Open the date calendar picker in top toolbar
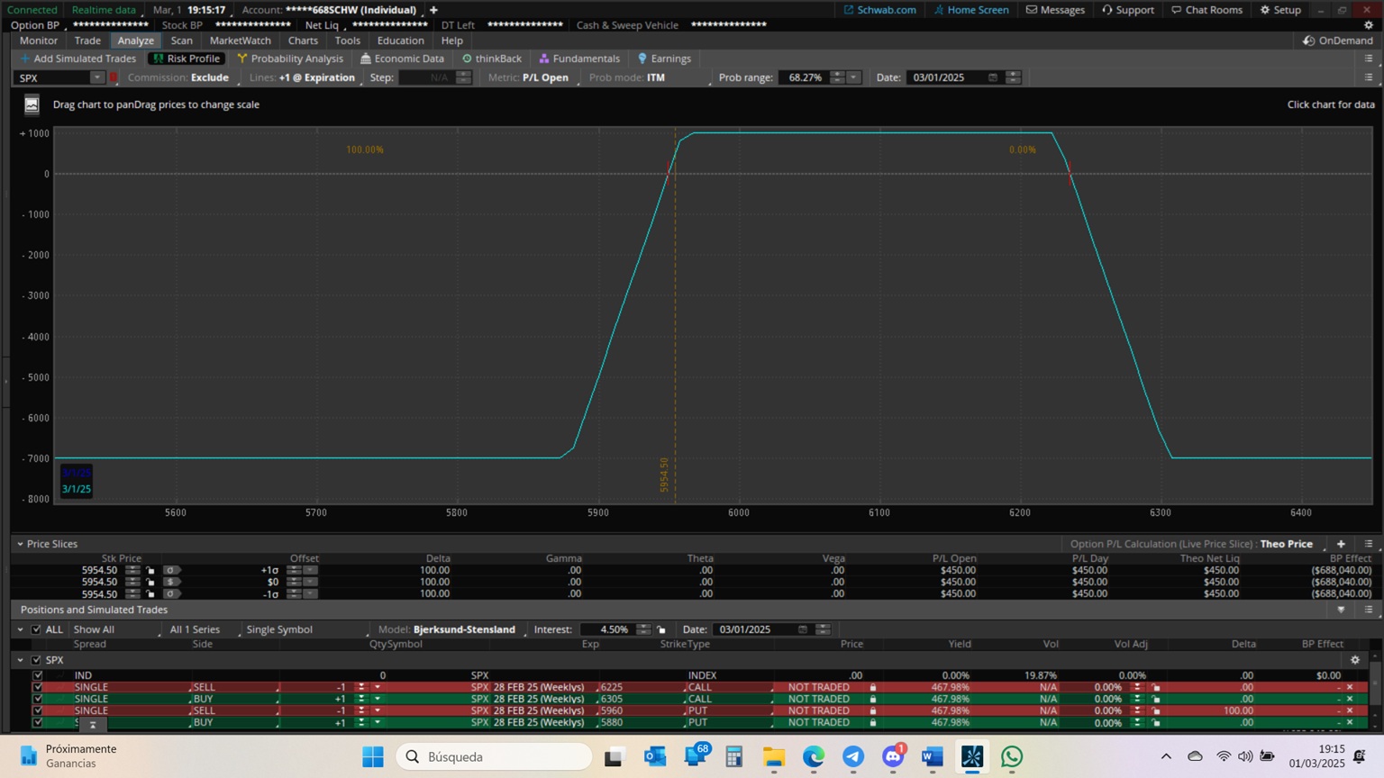This screenshot has height=778, width=1384. coord(993,77)
